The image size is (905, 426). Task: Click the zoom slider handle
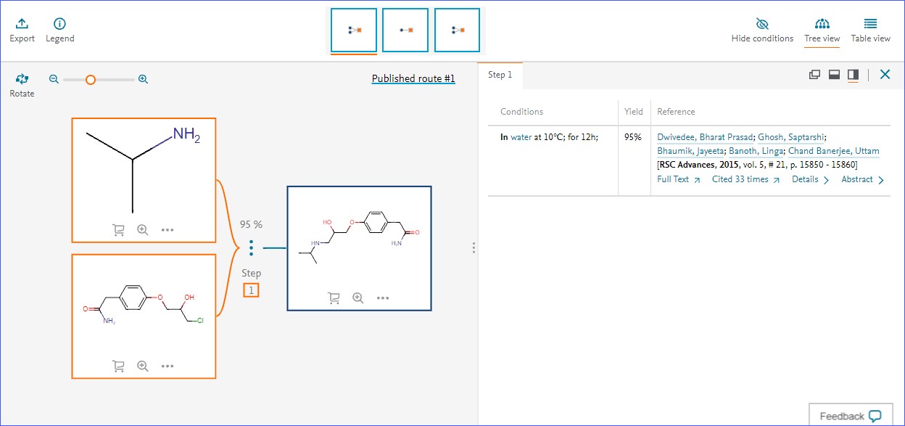91,80
